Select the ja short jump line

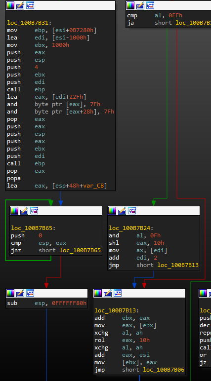(169, 23)
